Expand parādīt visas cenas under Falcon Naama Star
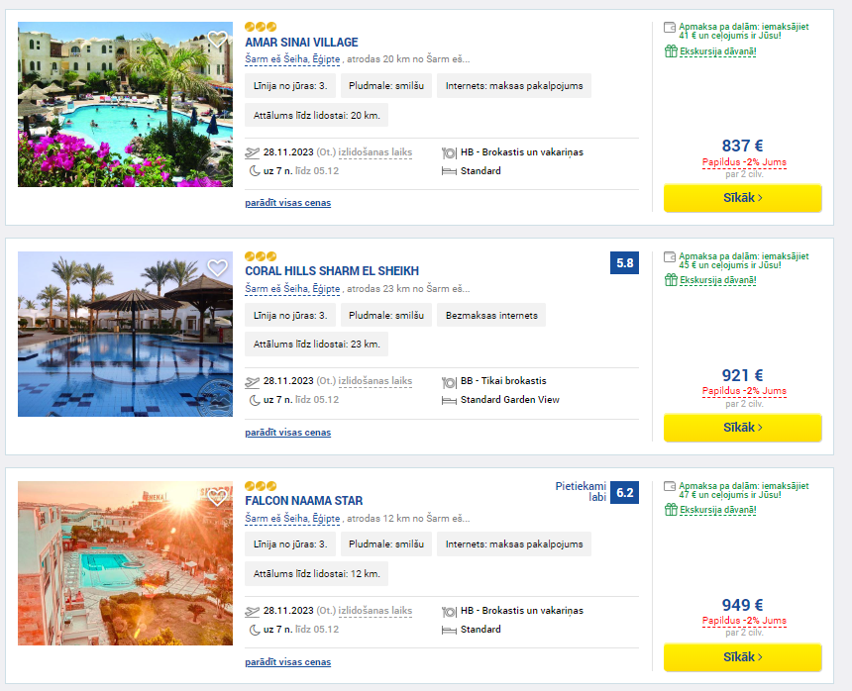Image resolution: width=852 pixels, height=691 pixels. tap(288, 661)
